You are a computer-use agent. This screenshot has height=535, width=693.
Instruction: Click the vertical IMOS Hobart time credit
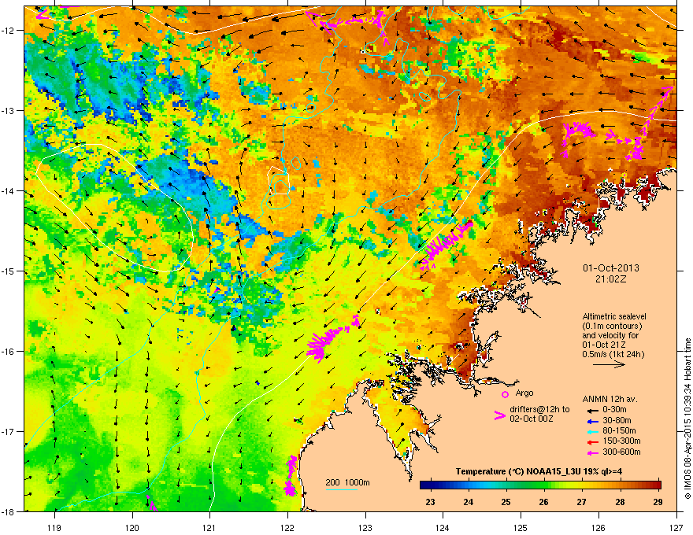pyautogui.click(x=687, y=419)
